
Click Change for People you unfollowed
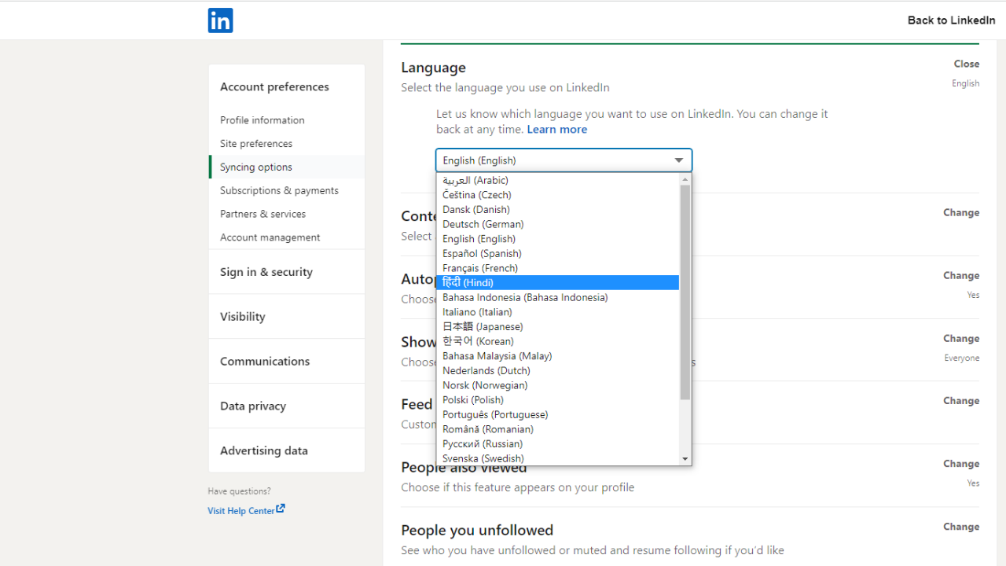[x=961, y=526]
